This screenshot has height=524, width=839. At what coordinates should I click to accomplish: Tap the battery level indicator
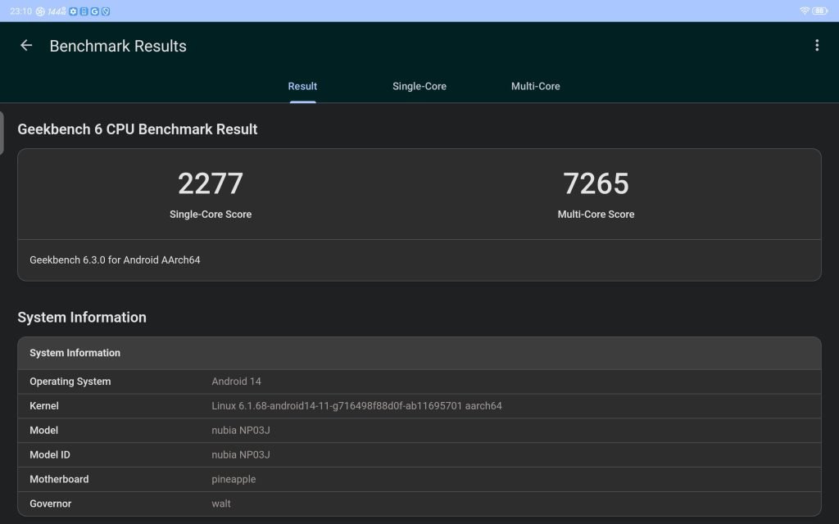tap(819, 11)
